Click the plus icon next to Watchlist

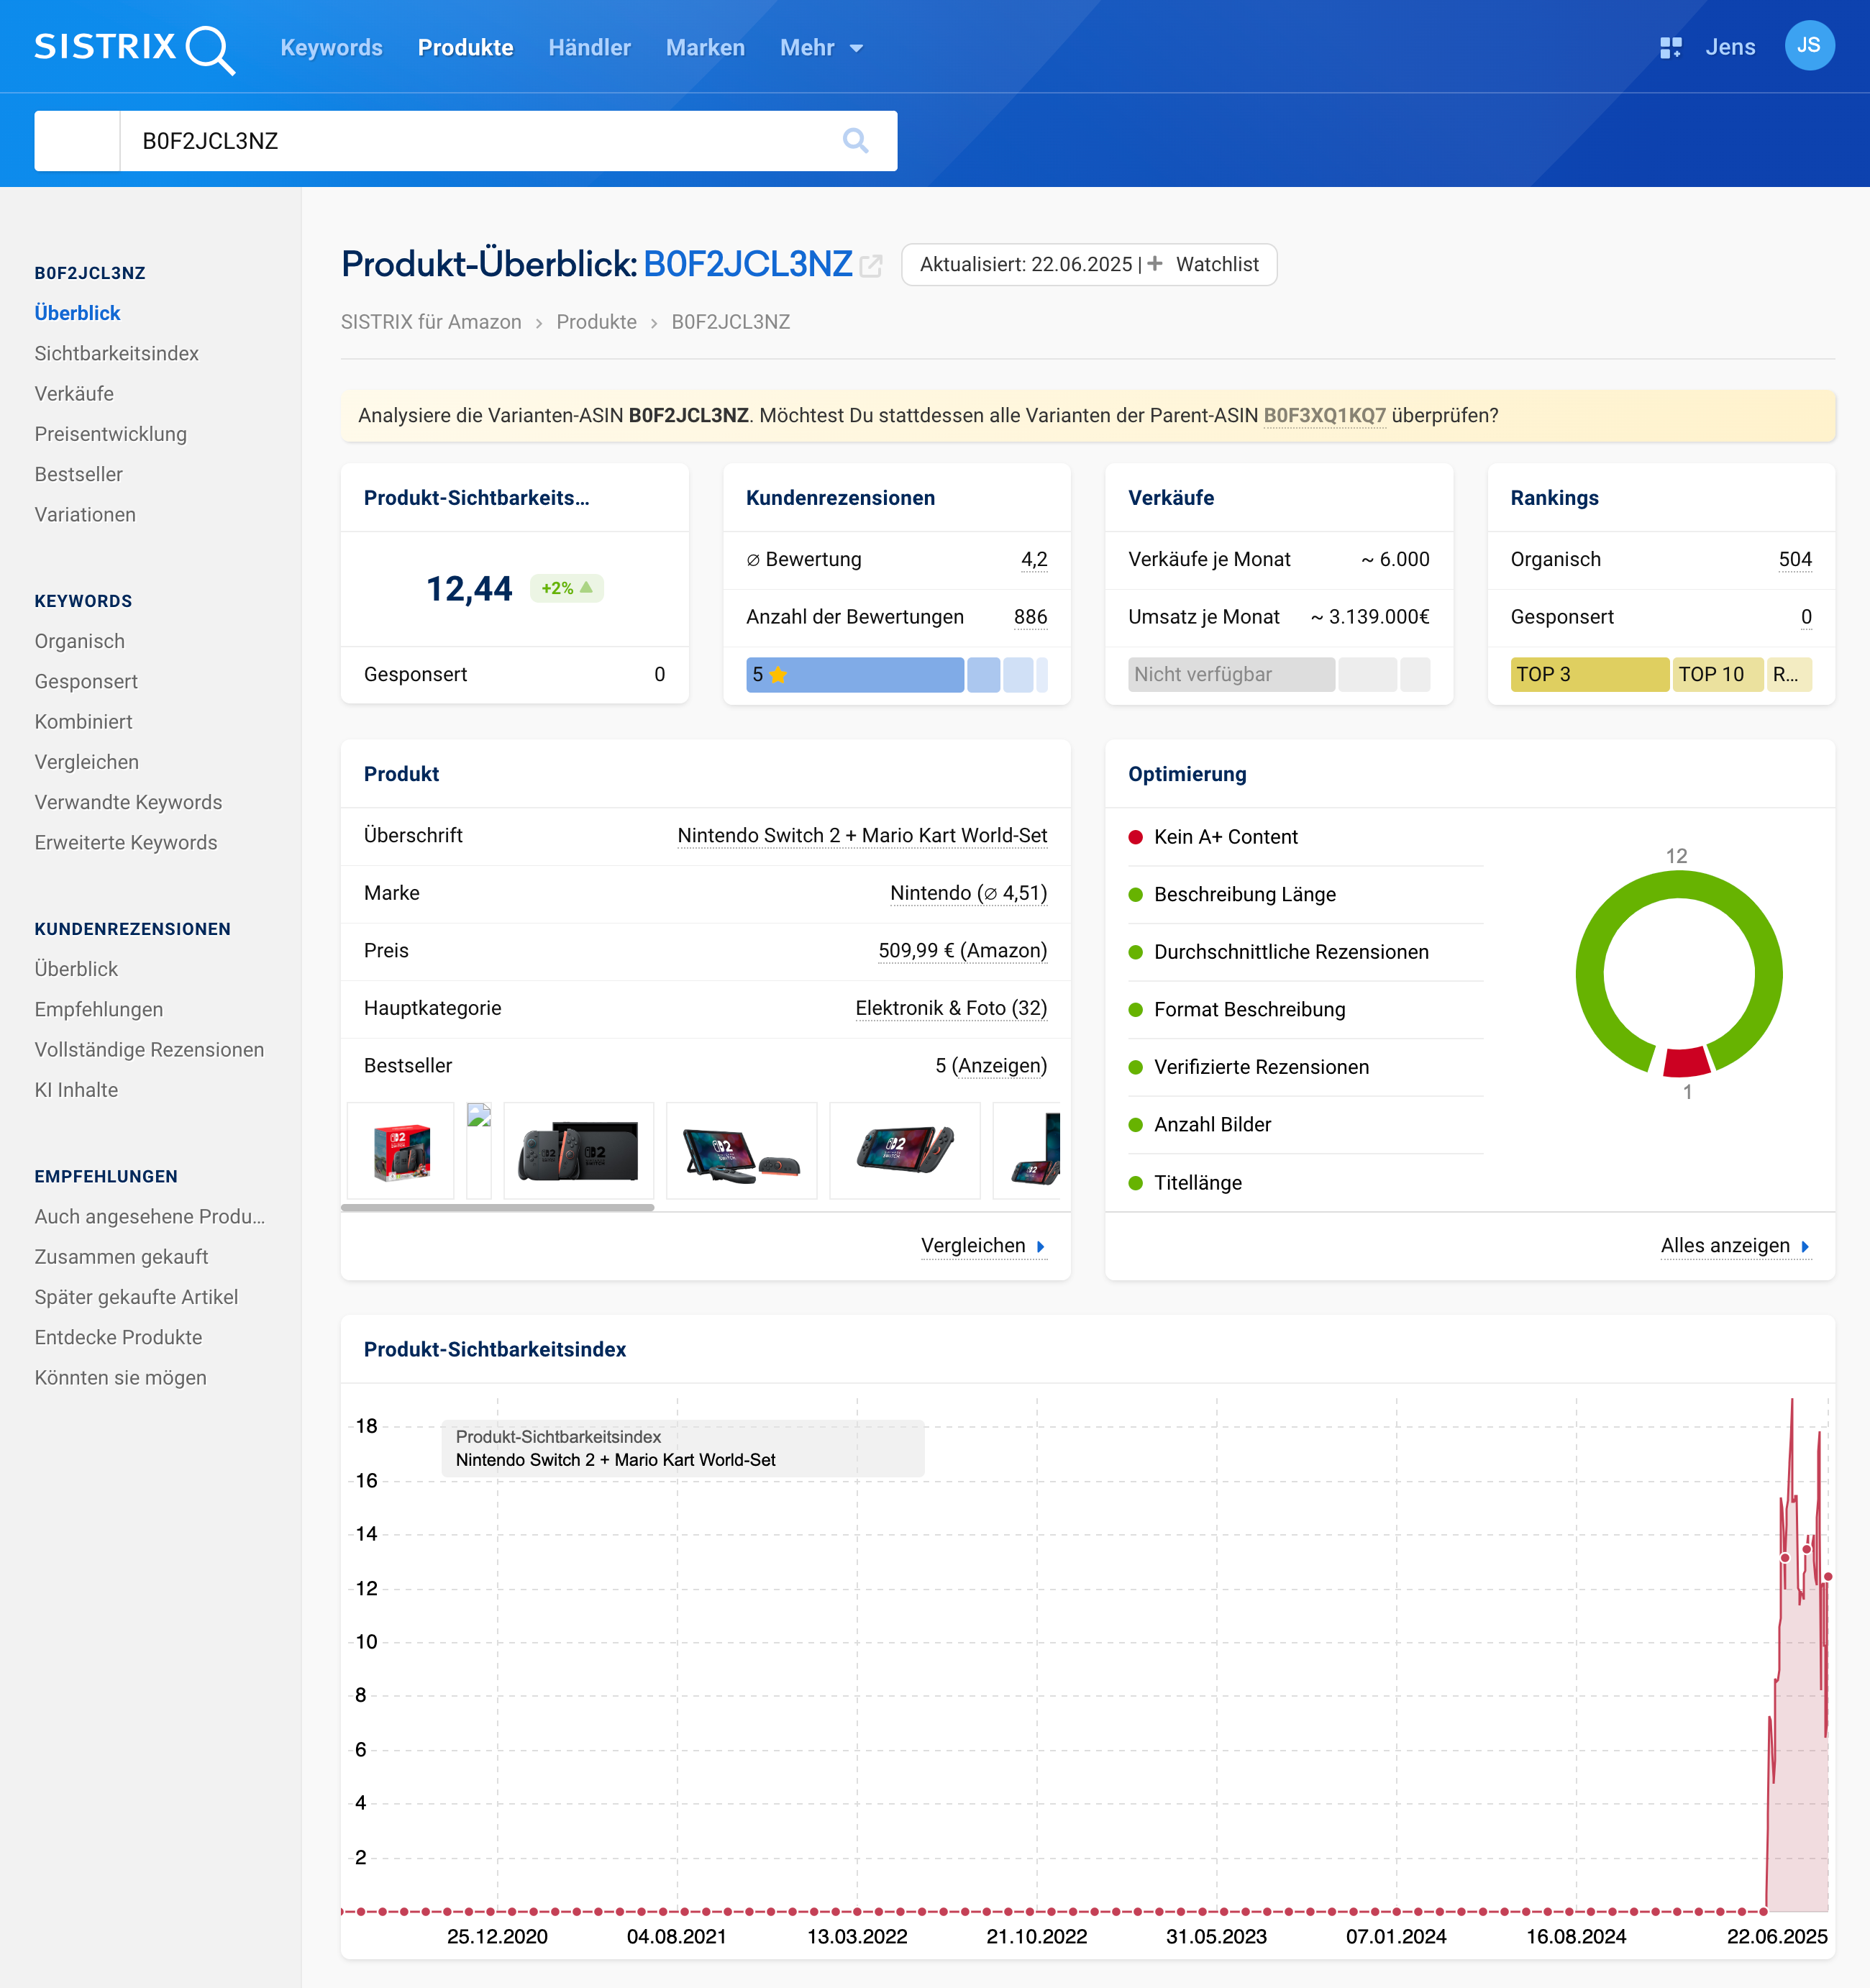tap(1155, 264)
